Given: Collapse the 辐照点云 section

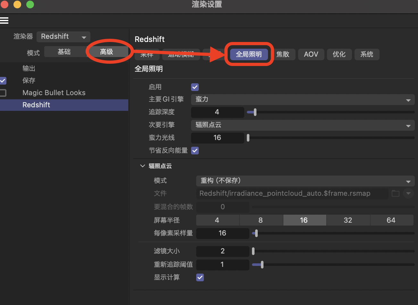Looking at the screenshot, I should click(142, 166).
